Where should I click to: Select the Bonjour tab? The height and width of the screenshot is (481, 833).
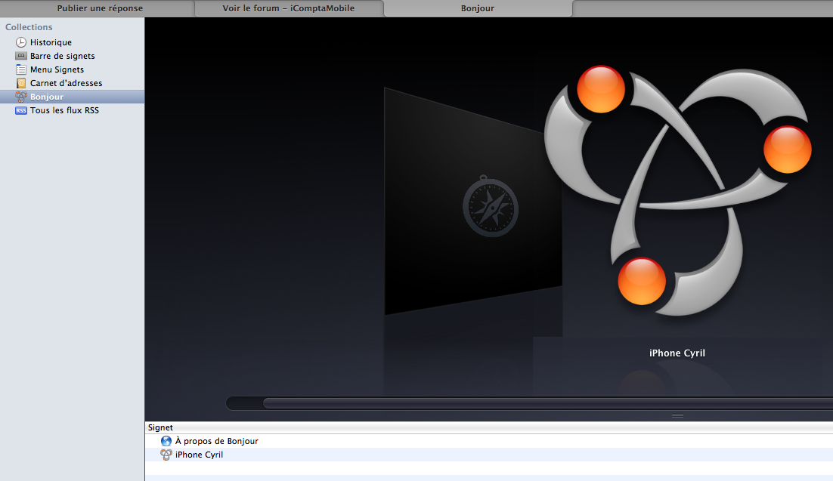click(x=478, y=8)
